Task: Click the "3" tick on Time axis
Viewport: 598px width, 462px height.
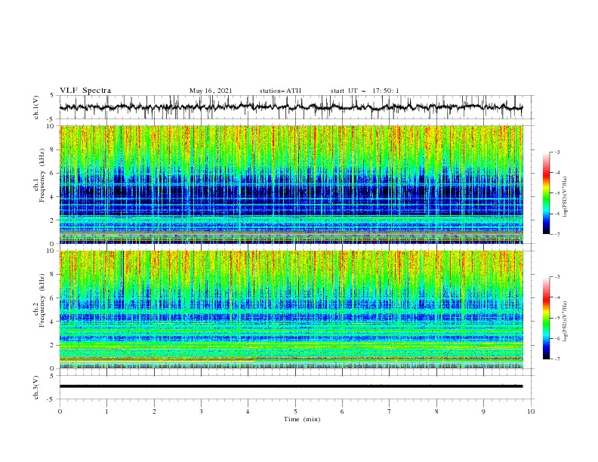Action: [201, 411]
